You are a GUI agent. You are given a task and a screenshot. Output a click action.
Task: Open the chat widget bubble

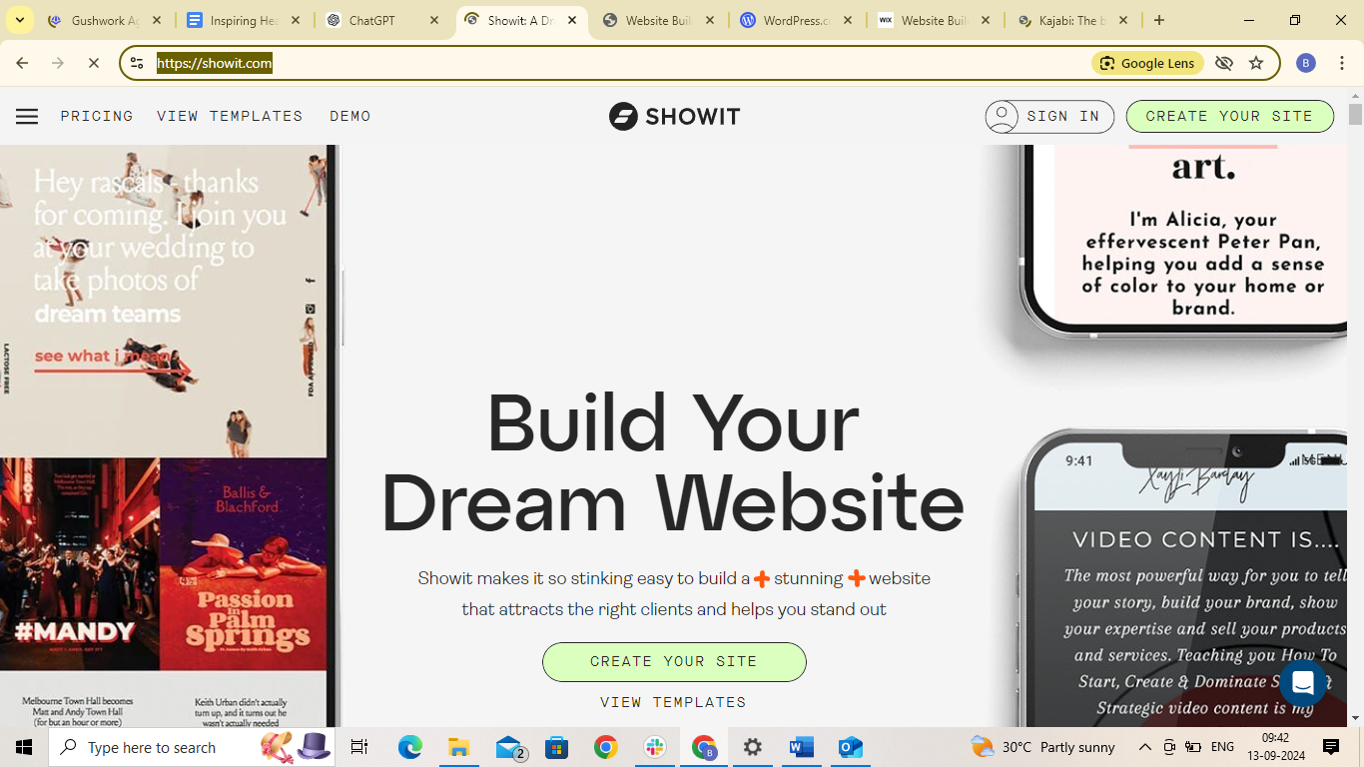click(1302, 683)
